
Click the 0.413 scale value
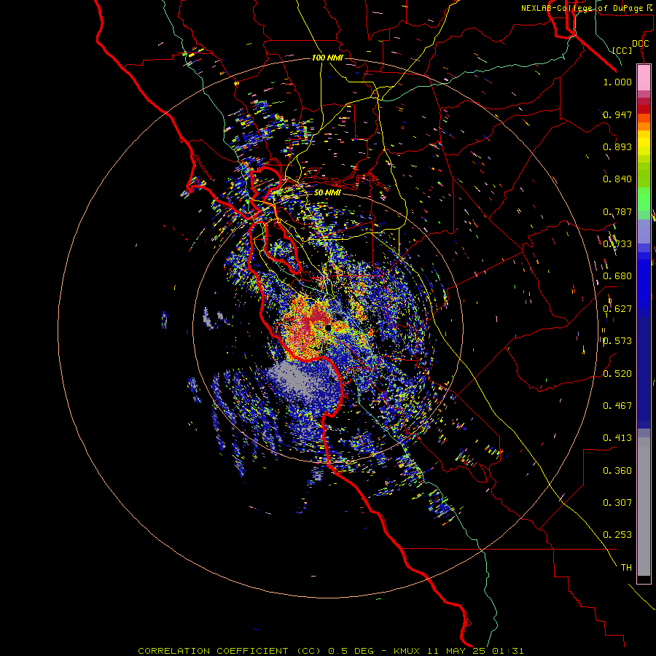point(617,438)
